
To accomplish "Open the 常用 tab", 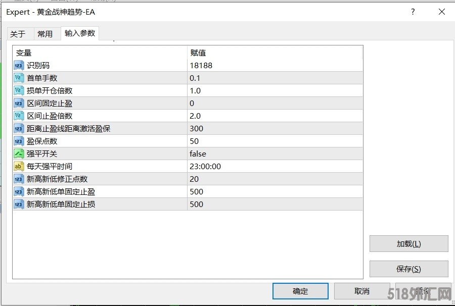I will click(x=45, y=34).
